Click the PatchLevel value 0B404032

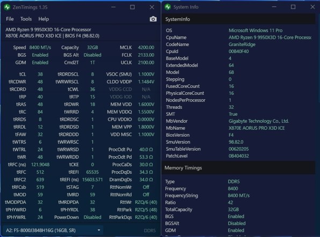tap(238, 156)
